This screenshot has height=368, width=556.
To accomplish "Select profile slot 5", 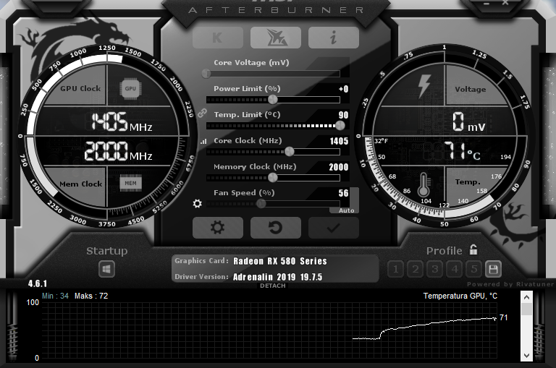I will point(473,269).
